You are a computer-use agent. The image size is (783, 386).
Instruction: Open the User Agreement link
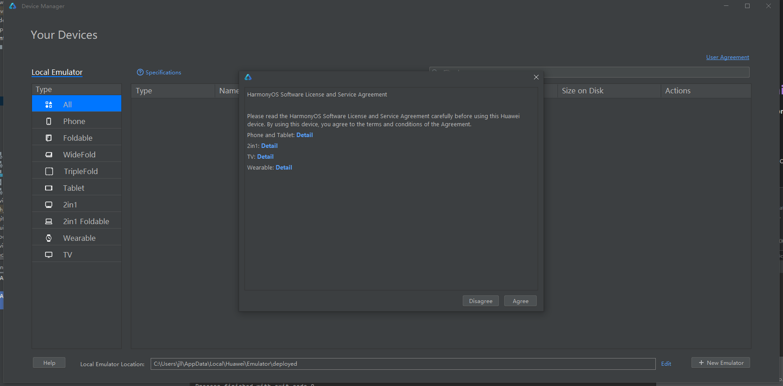pyautogui.click(x=728, y=57)
